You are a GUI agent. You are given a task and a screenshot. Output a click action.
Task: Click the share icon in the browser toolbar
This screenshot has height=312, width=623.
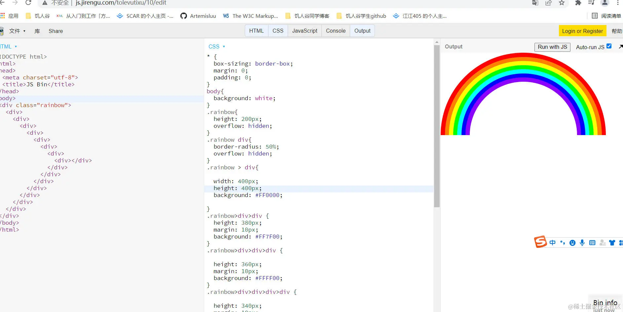548,3
